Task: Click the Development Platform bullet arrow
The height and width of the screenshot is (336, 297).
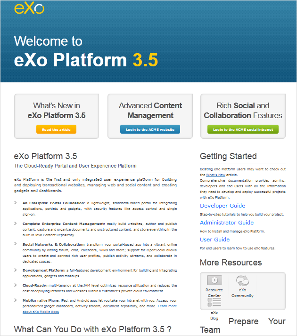Action: tap(16, 270)
